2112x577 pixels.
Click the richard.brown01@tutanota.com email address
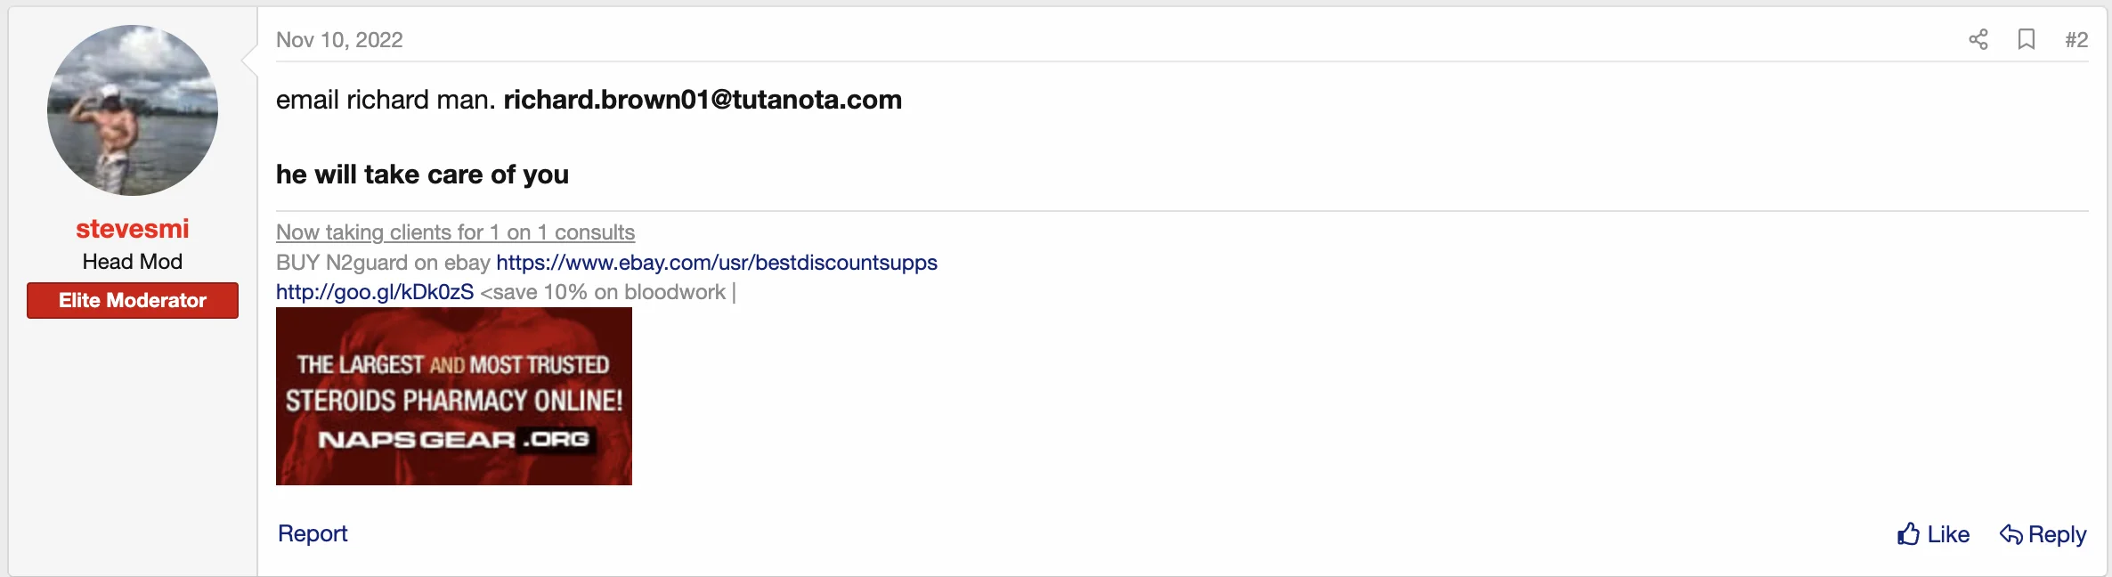[x=703, y=100]
